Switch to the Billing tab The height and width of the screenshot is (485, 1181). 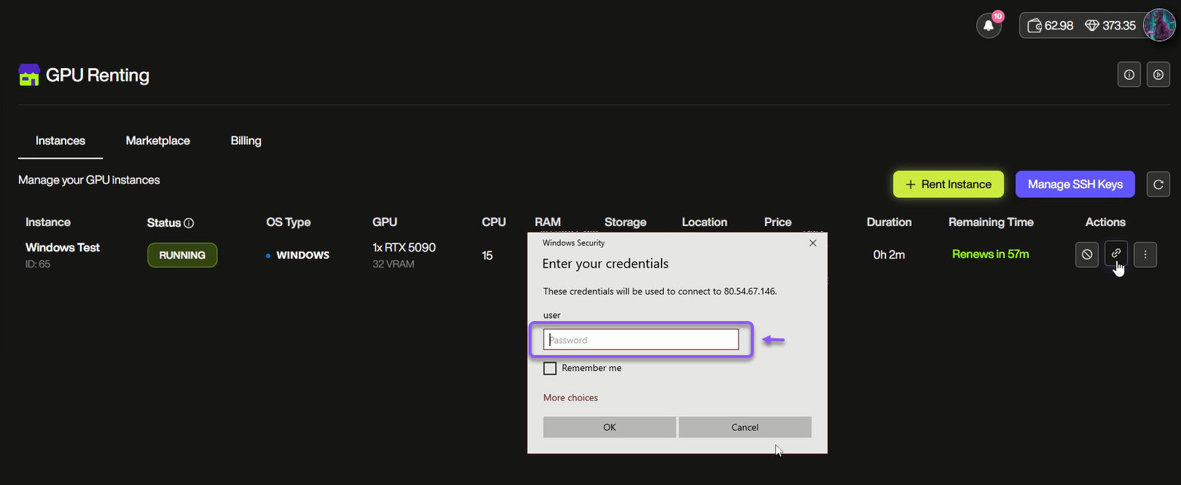click(246, 141)
